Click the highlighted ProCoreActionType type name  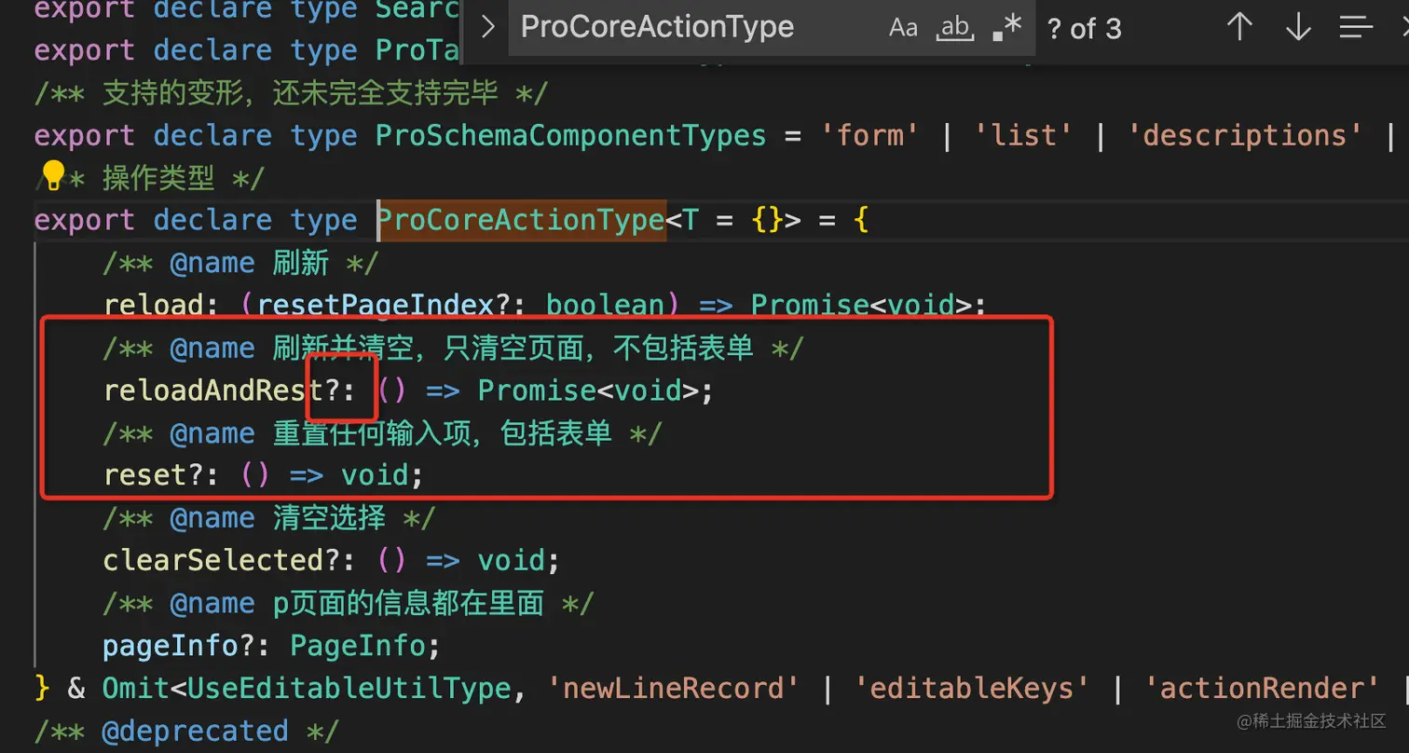point(521,221)
